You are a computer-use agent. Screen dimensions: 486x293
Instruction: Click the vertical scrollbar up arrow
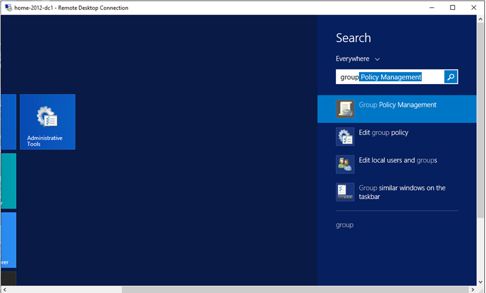481,19
